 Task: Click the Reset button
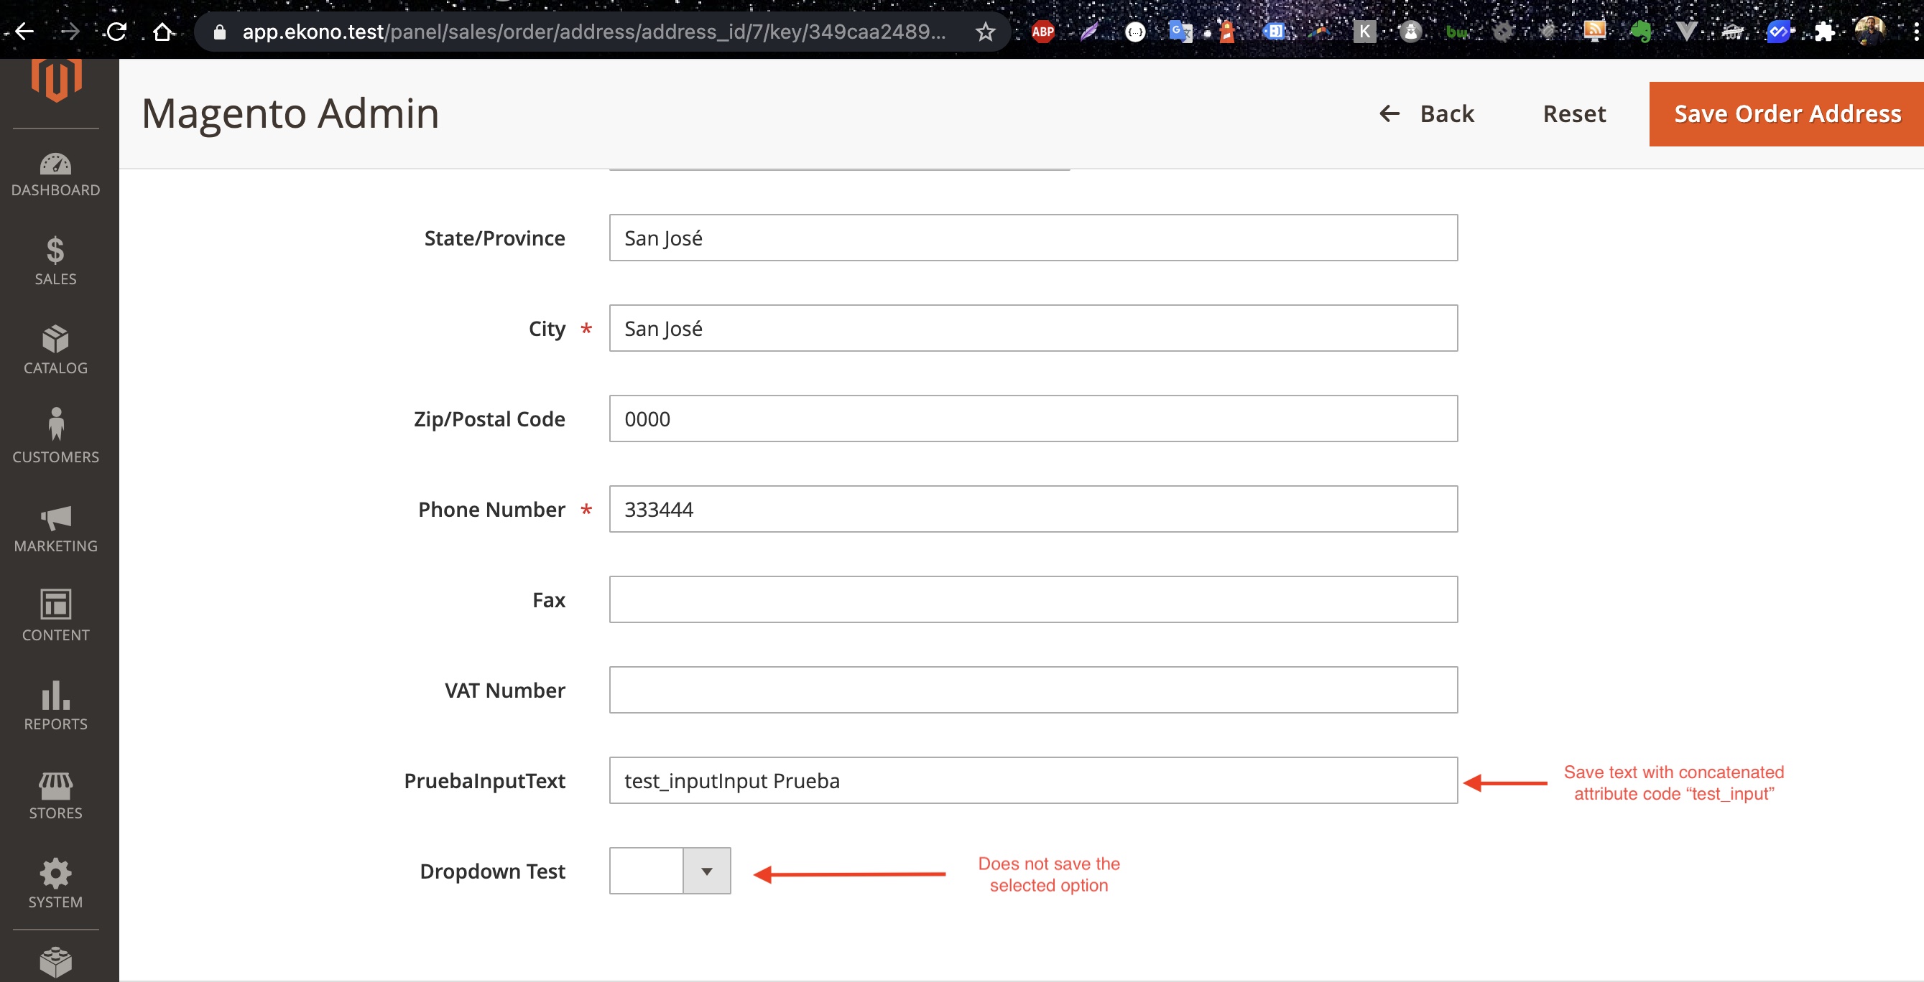tap(1573, 114)
